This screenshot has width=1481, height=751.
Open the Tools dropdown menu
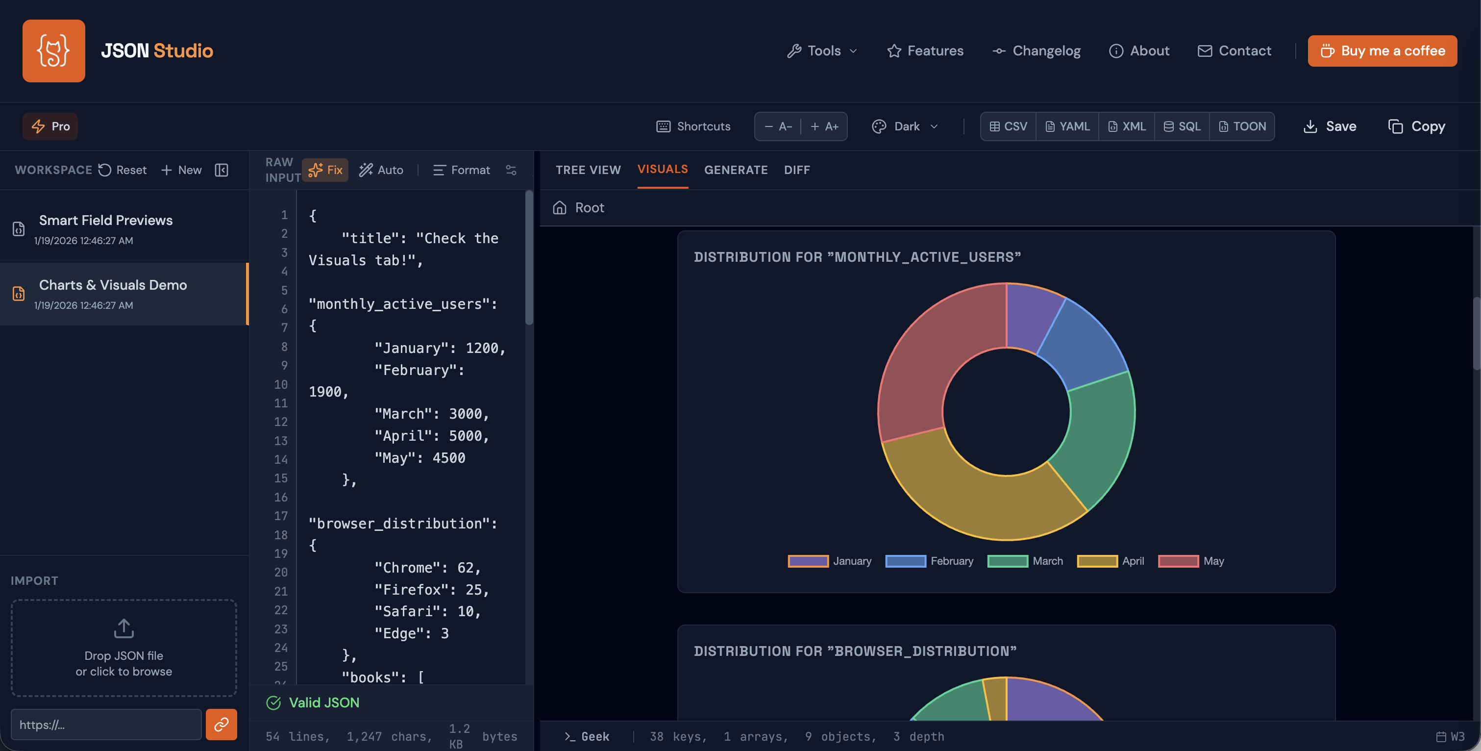(821, 50)
